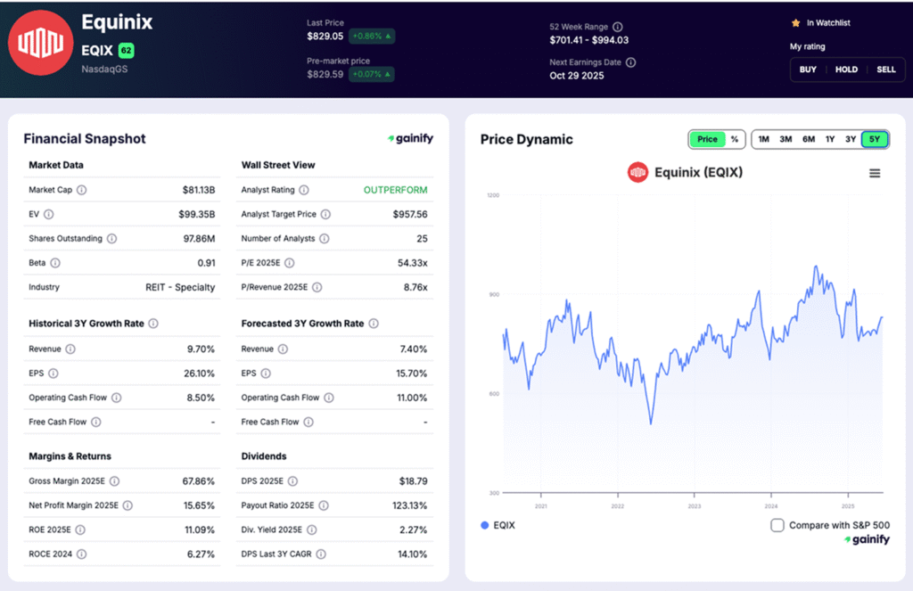
Task: Click the BUY rating button
Action: (x=808, y=69)
